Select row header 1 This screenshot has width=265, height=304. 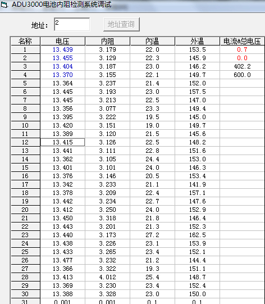(x=25, y=49)
